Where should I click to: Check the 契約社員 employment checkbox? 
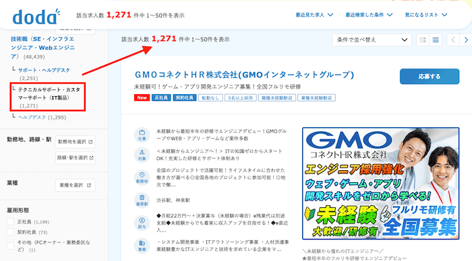11,232
